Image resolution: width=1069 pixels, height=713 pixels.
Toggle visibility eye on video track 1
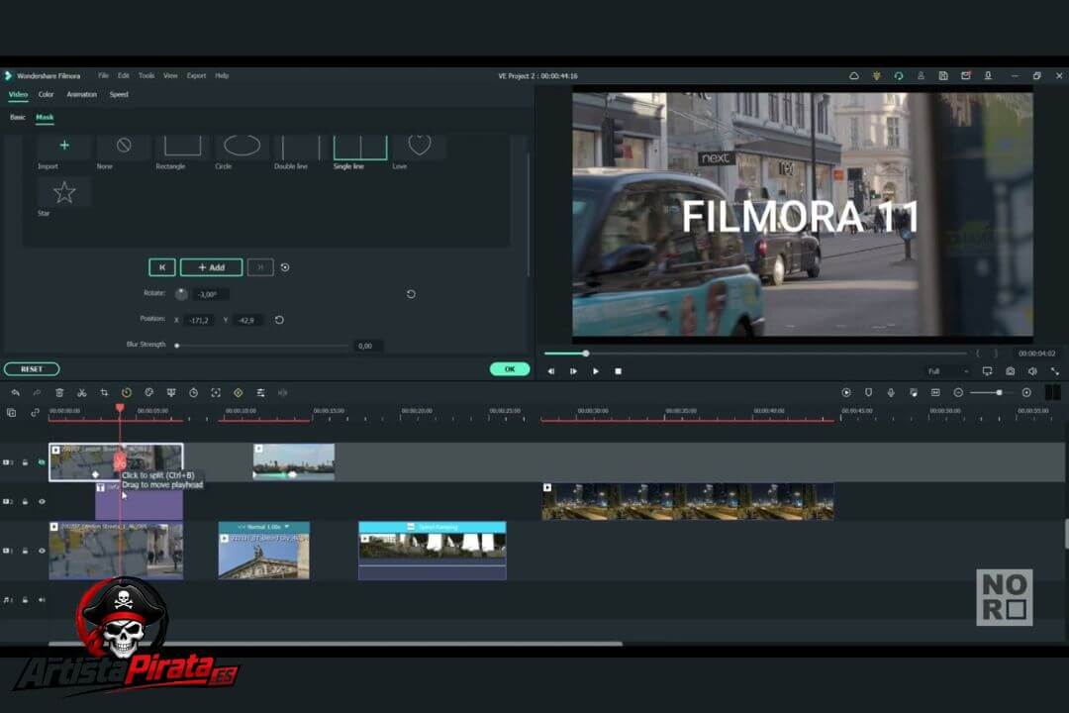coord(42,551)
